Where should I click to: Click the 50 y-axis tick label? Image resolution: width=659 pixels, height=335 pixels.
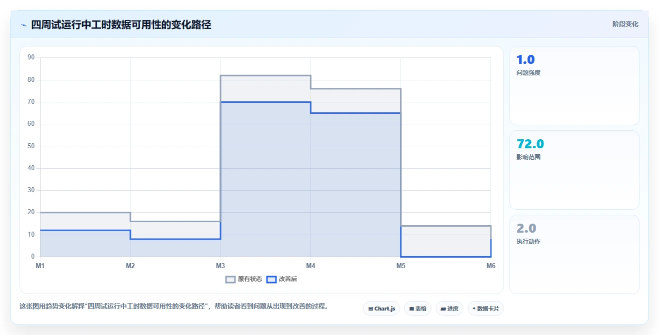(x=31, y=146)
